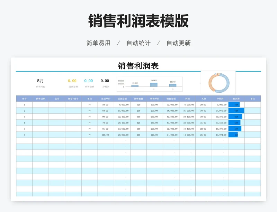Select the 230.00 sales unit price cell
The width and height of the screenshot is (277, 212).
tap(155, 117)
